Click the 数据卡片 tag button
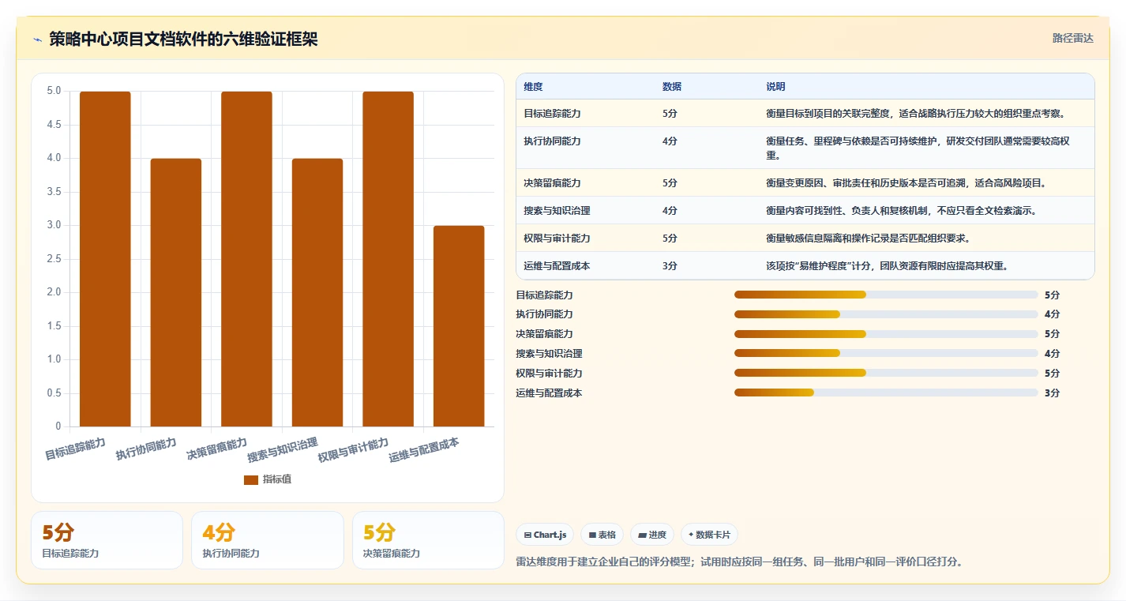 [x=709, y=535]
